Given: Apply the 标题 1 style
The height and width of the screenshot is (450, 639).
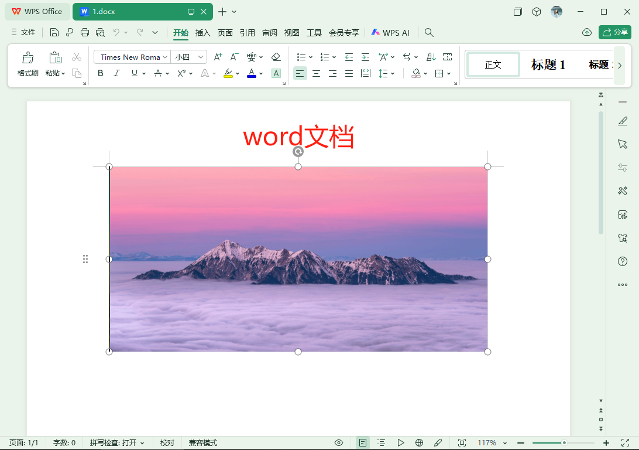Looking at the screenshot, I should 548,65.
